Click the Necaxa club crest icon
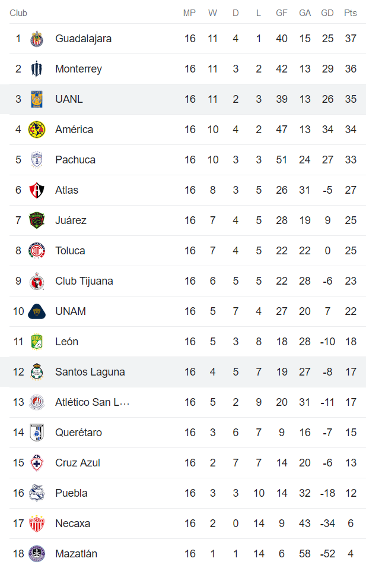 (37, 523)
